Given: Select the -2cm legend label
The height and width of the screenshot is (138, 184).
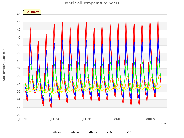Looking at the screenshot, I should pyautogui.click(x=57, y=132).
